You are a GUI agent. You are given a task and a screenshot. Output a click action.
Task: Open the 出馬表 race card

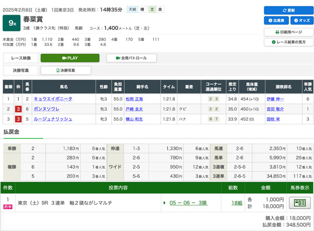click(x=275, y=21)
